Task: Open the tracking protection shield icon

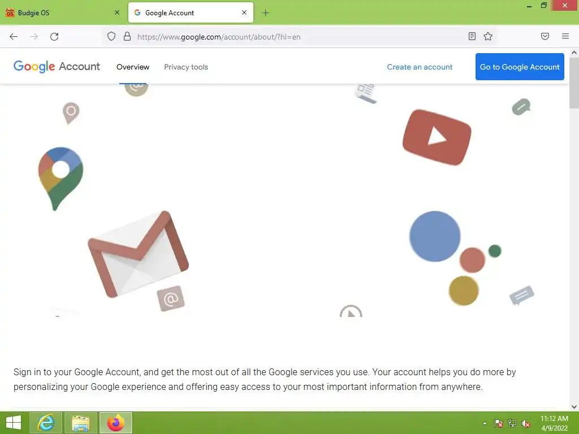Action: click(111, 36)
